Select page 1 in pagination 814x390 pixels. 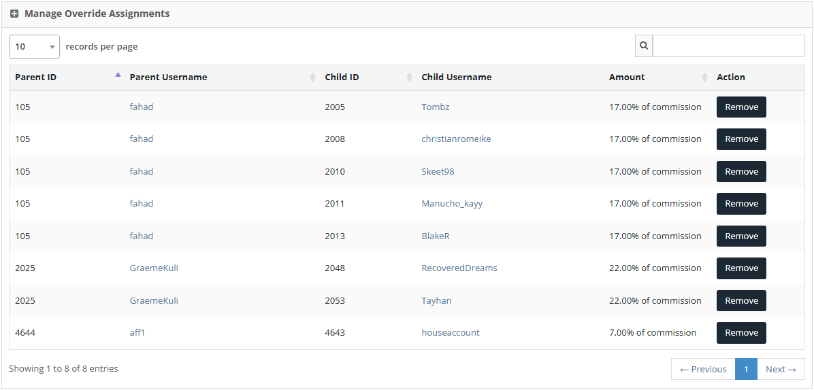tap(746, 370)
